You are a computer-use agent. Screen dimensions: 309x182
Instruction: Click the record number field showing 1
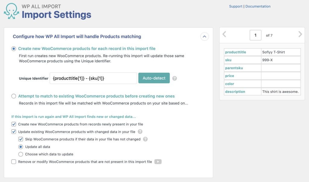(x=255, y=35)
